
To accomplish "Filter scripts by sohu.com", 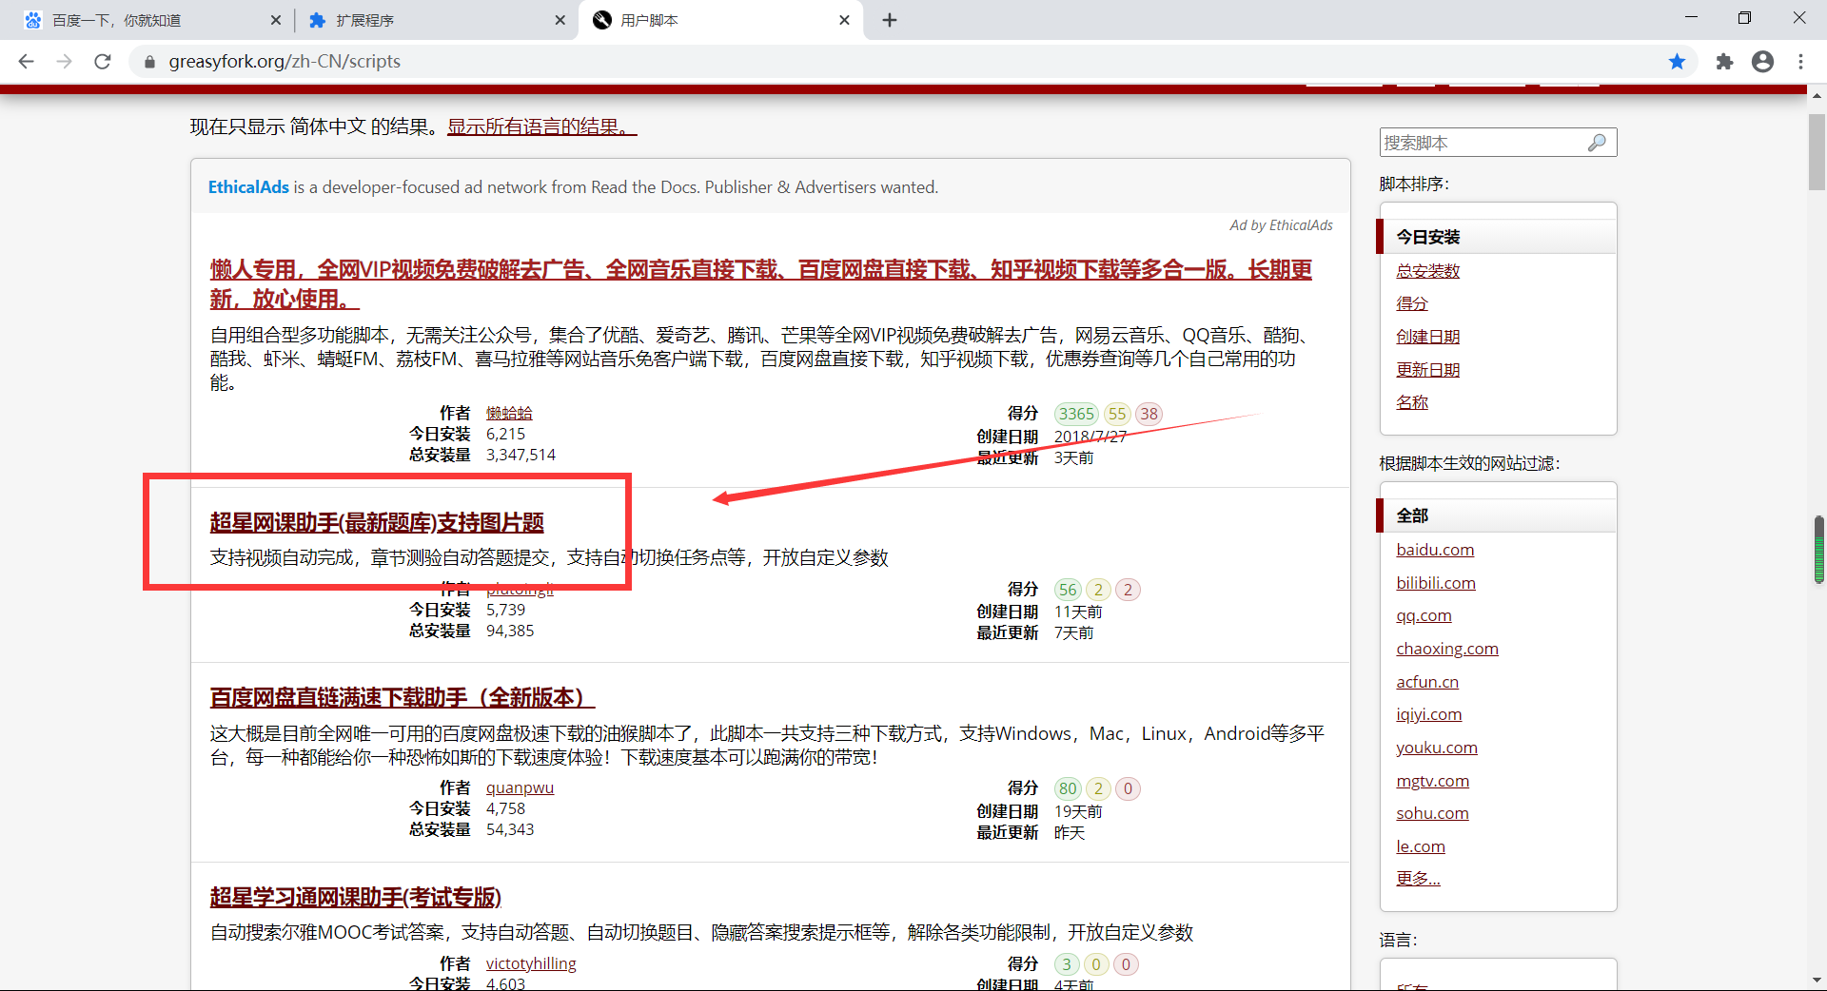I will [1432, 813].
